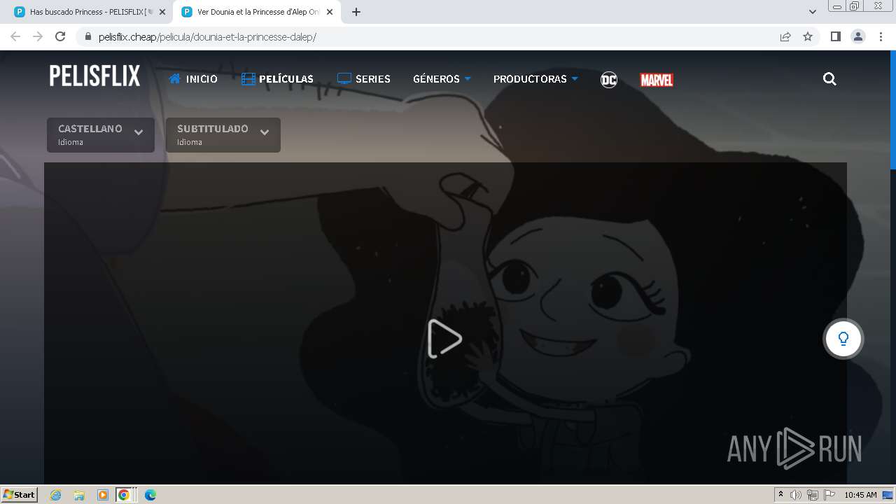Expand the GÉNEROS dropdown menu
This screenshot has height=504, width=896.
click(442, 79)
